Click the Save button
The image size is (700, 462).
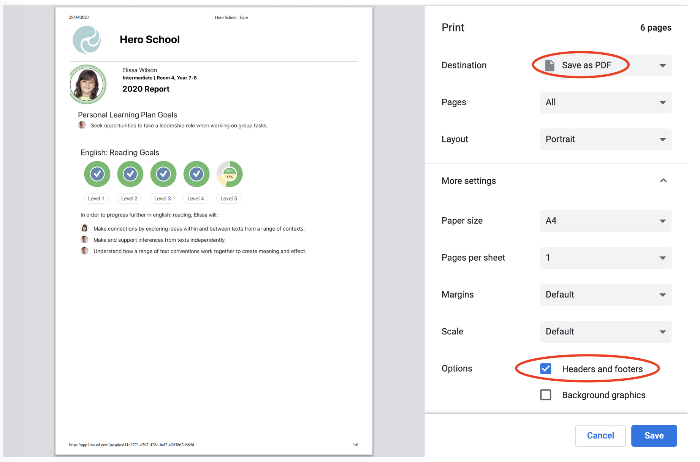(654, 435)
